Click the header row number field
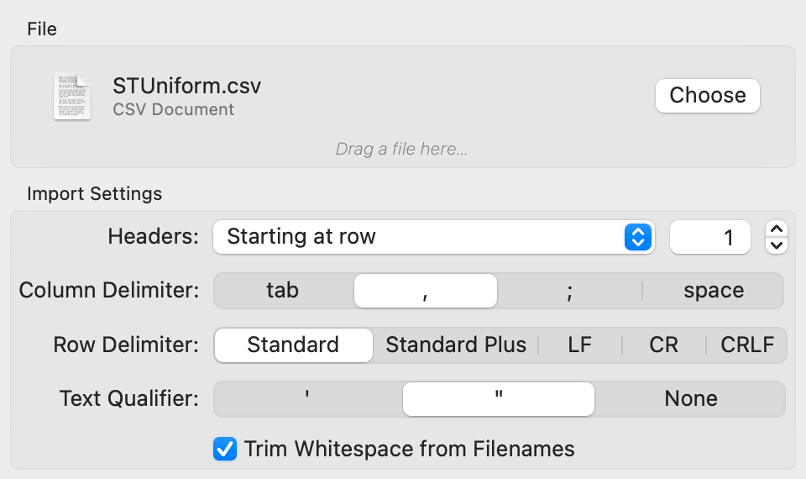Image resolution: width=806 pixels, height=479 pixels. pyautogui.click(x=709, y=237)
